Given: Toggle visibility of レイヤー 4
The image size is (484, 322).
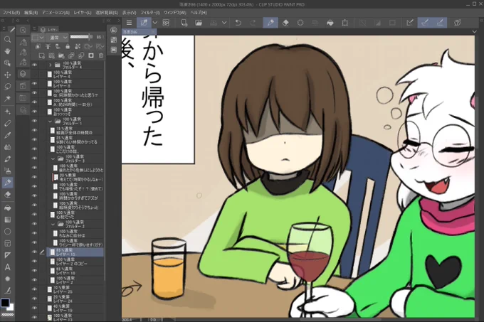Looking at the screenshot, I should coord(34,74).
